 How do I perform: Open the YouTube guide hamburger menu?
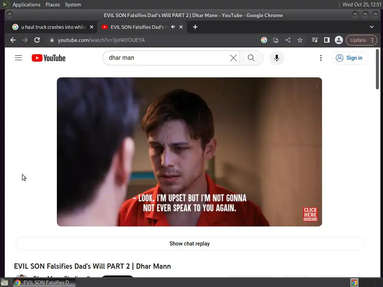18,58
